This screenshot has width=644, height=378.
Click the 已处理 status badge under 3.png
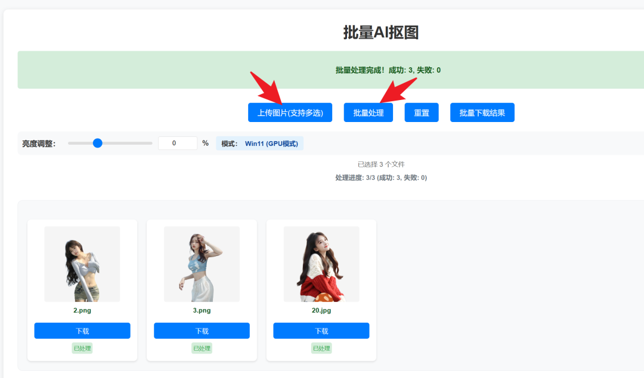(x=201, y=348)
